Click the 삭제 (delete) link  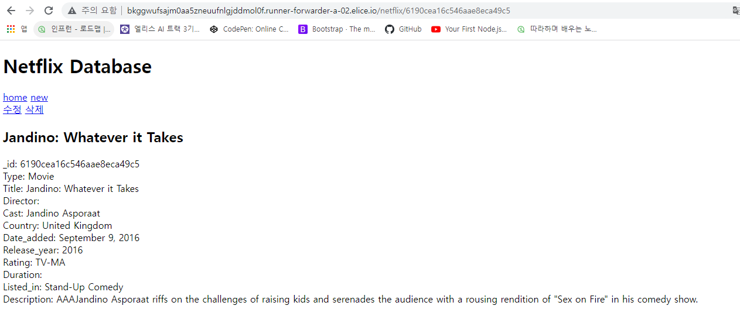[35, 109]
